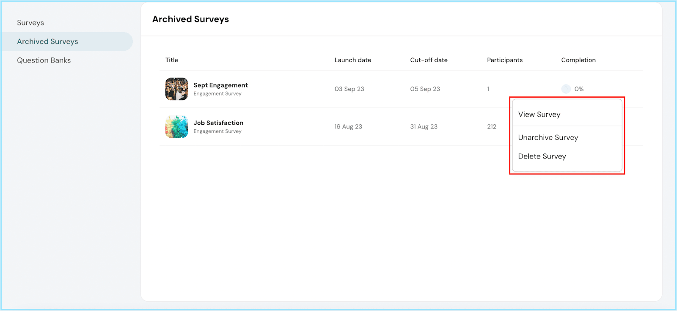Sort by the Title column header
Screen dimensions: 677x311
(172, 60)
